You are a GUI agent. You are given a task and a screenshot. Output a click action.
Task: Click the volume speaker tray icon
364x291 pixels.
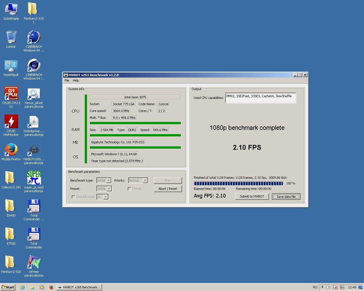point(328,287)
